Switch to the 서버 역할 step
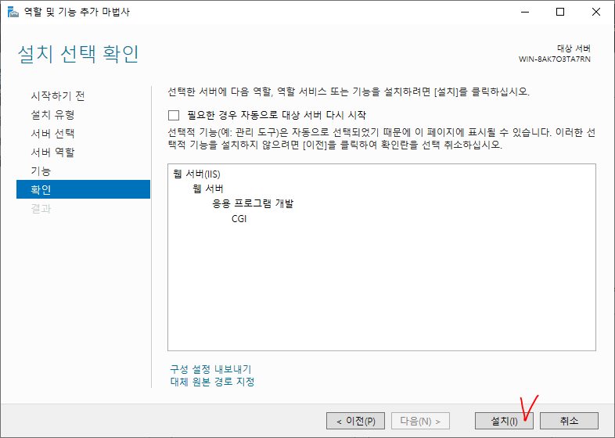Screen dimensions: 615x438 point(52,153)
